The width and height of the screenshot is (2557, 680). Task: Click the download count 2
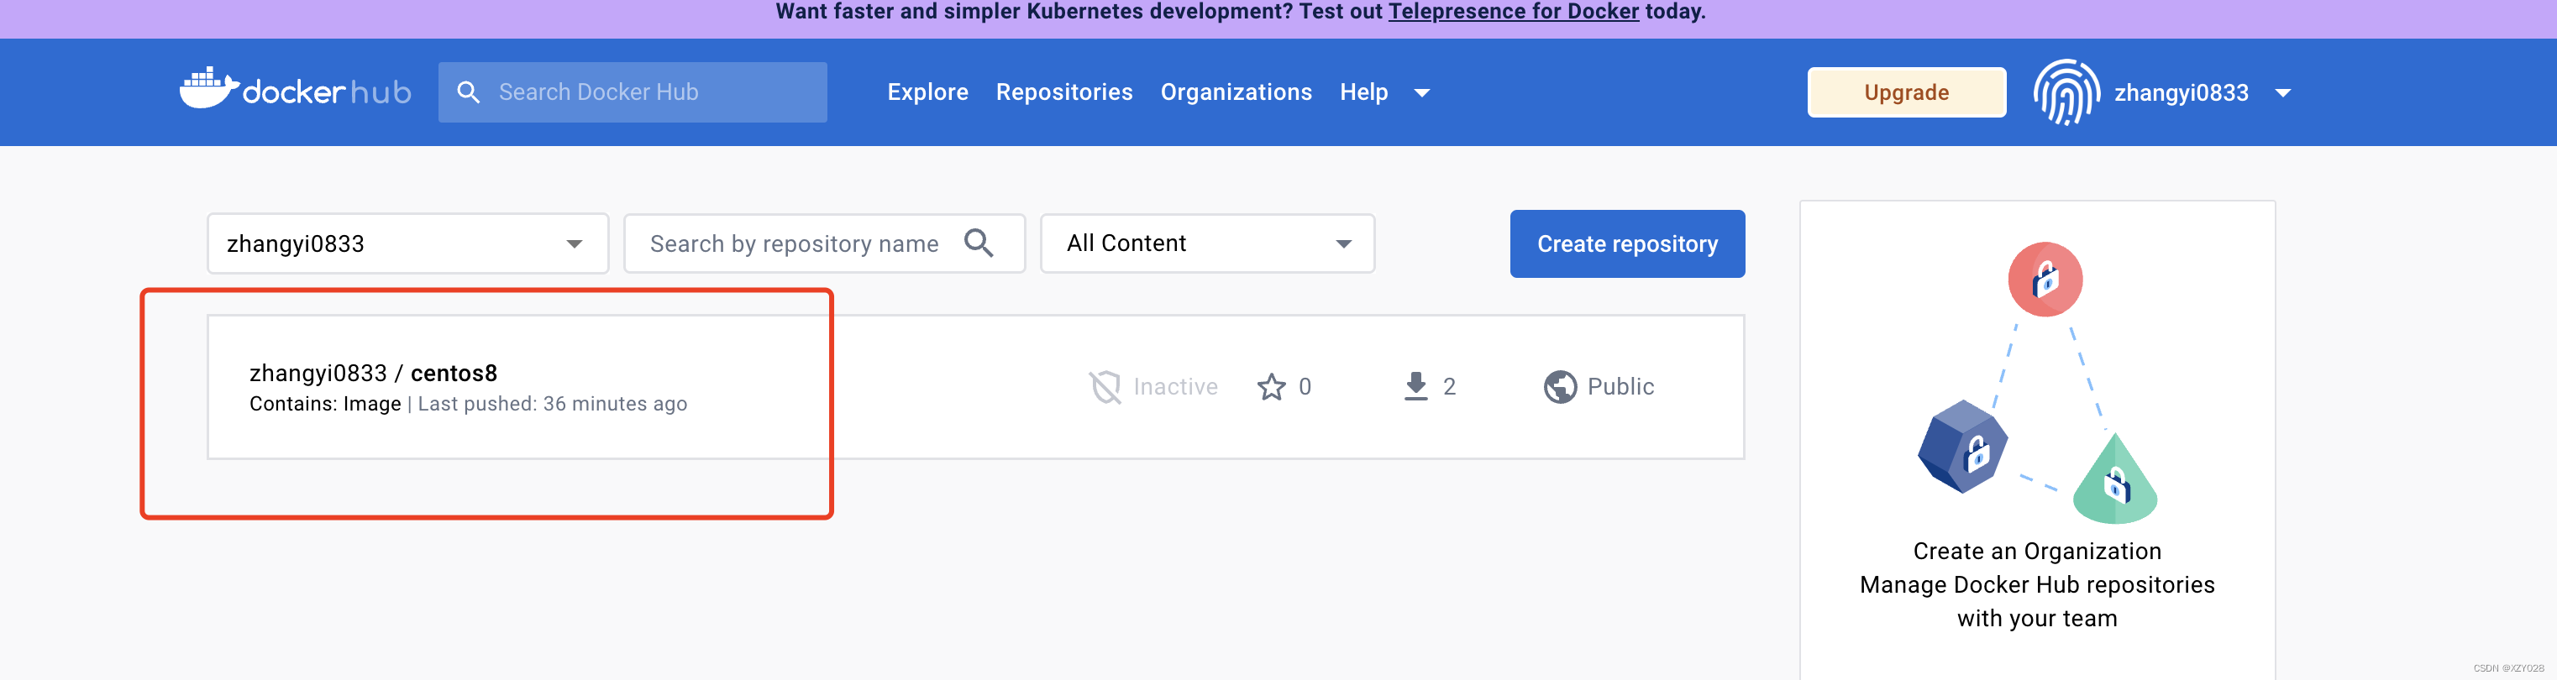[1449, 386]
